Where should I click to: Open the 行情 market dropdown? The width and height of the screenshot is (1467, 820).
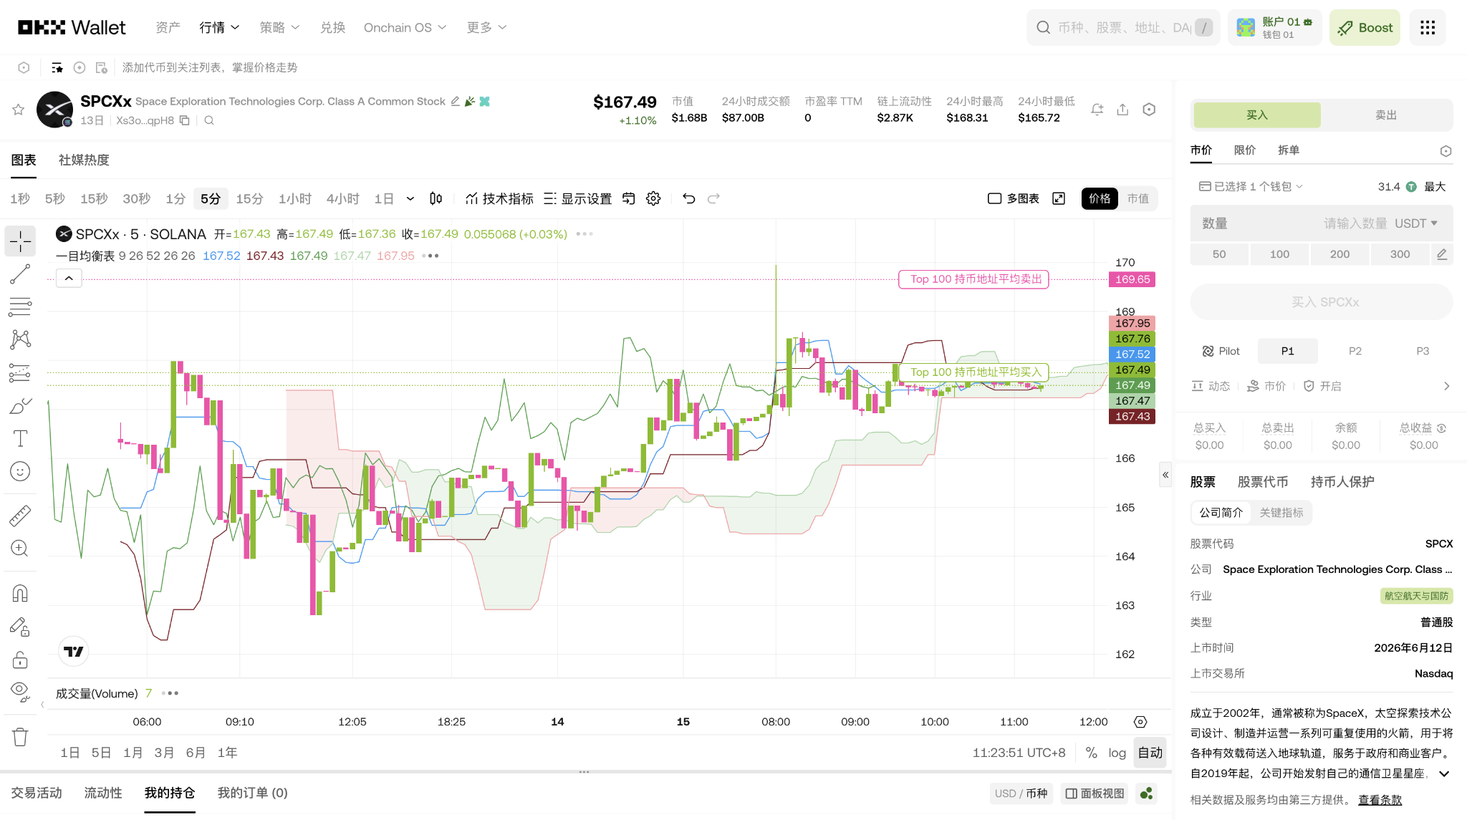(x=219, y=27)
